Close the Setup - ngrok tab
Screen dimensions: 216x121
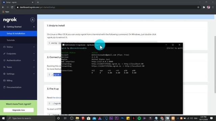pos(32,2)
